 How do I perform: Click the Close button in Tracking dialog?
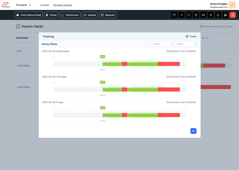[191, 37]
